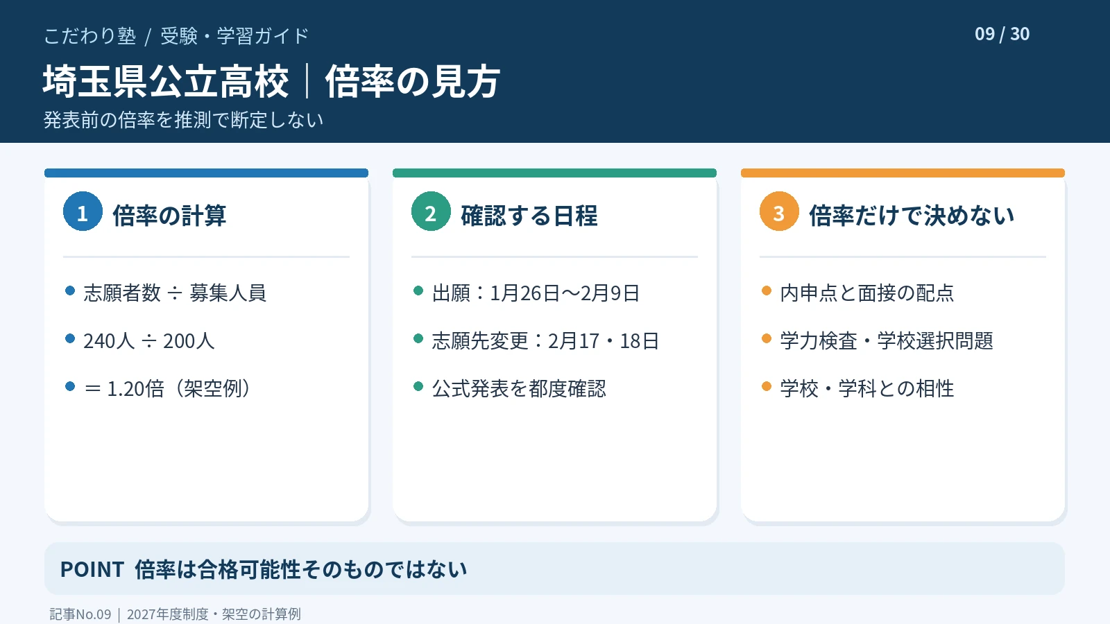Select the bullet 志願者数 ÷ 募集人員
This screenshot has height=624, width=1110.
point(175,293)
